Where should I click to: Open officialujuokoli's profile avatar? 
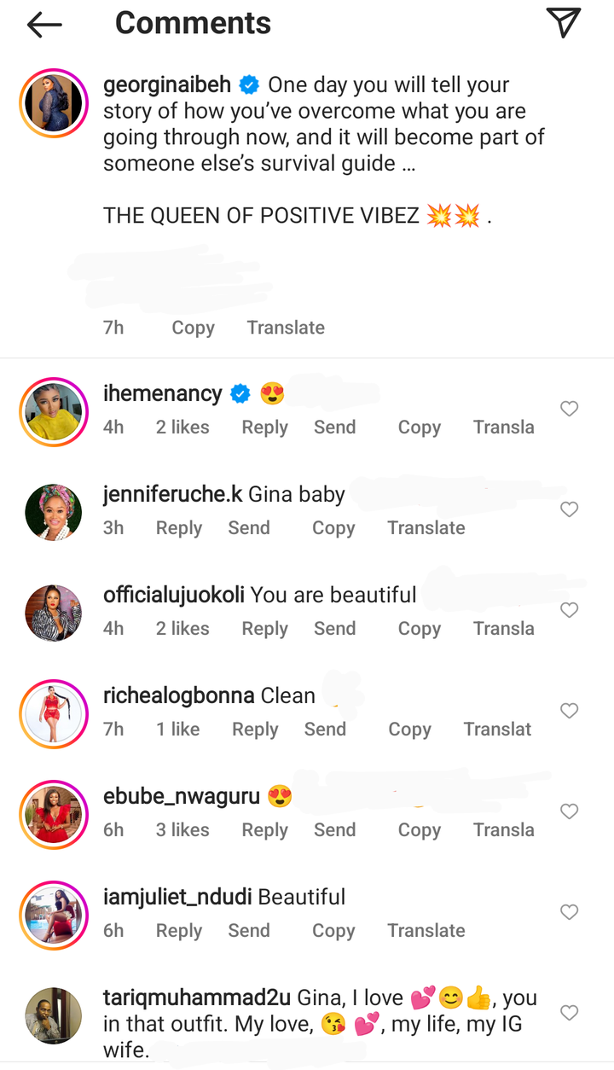coord(54,613)
